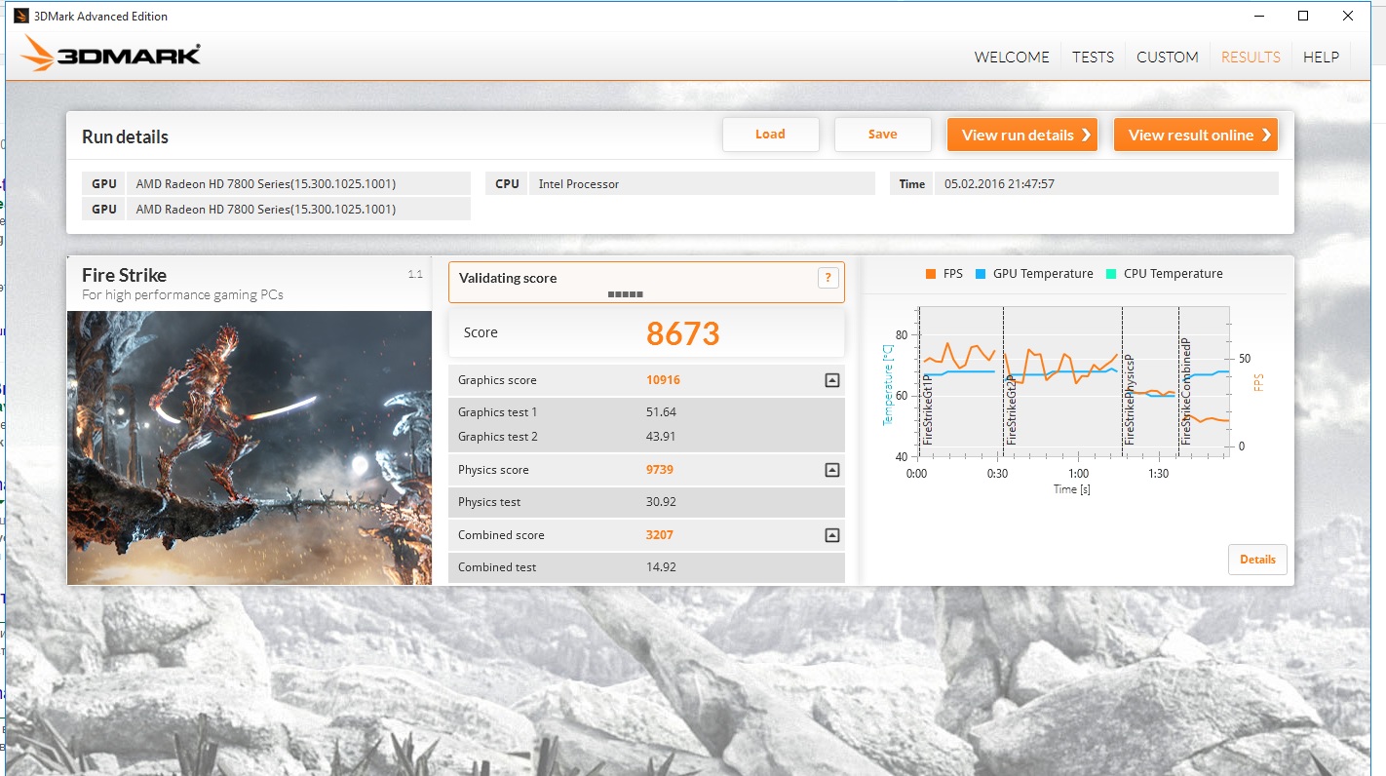This screenshot has width=1386, height=776.
Task: Click the "Time [s]" axis label
Action: click(x=1072, y=489)
